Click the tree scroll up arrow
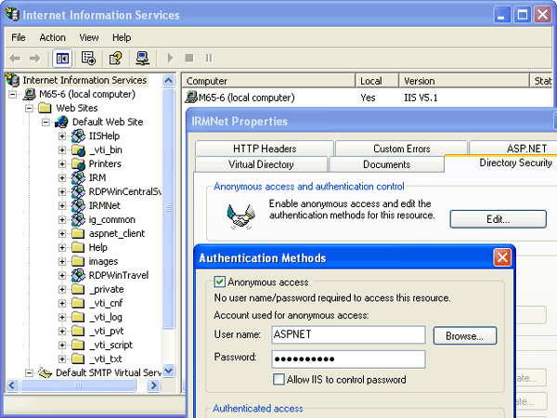 click(x=168, y=81)
